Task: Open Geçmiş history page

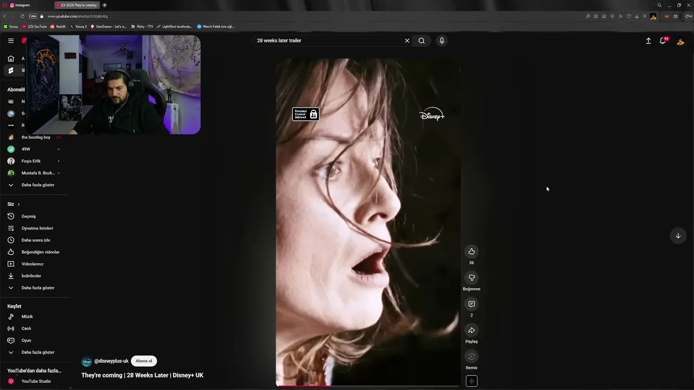Action: 35,216
